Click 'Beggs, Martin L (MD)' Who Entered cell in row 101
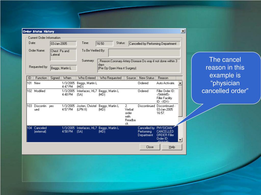This screenshot has width=261, height=195. click(87, 85)
